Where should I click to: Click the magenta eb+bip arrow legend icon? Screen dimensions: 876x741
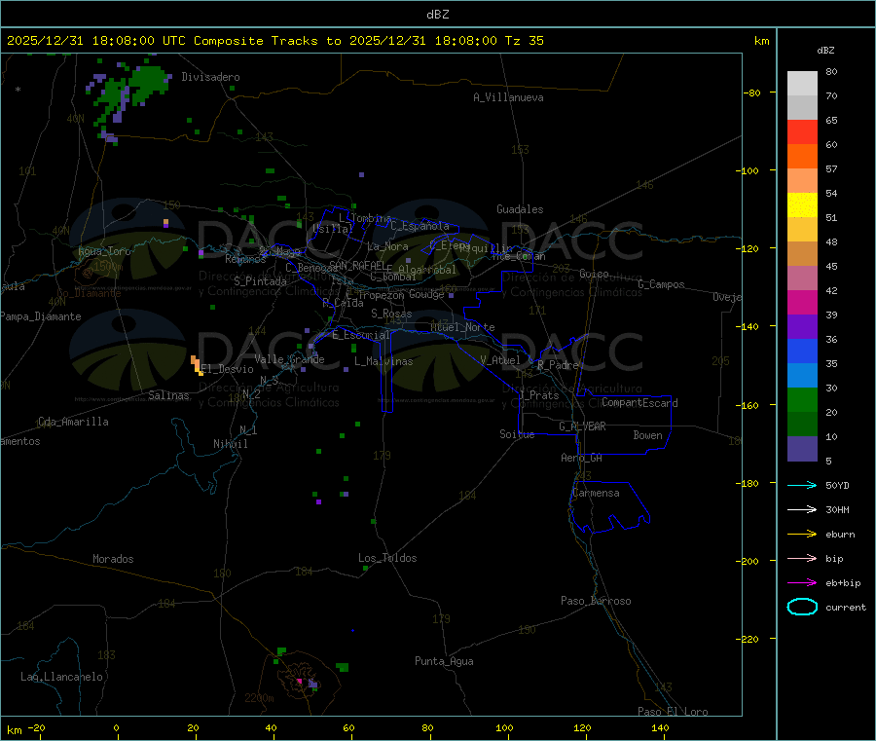click(x=802, y=582)
